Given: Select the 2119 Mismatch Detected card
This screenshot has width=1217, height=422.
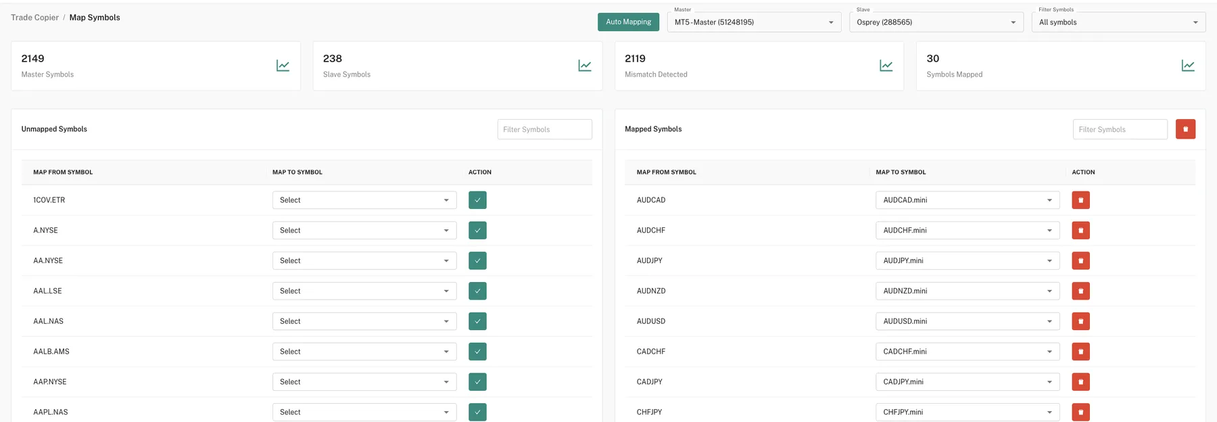Looking at the screenshot, I should pyautogui.click(x=759, y=66).
